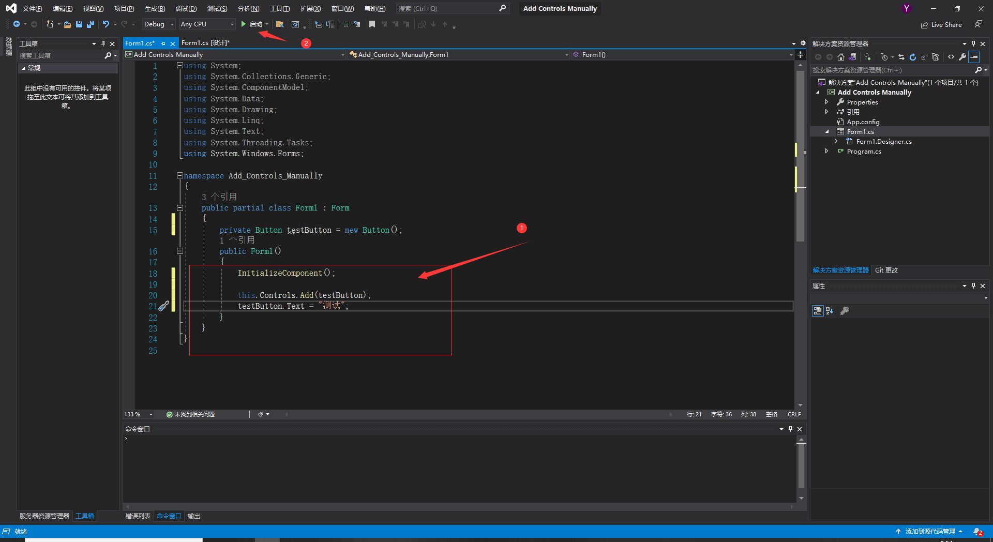Refresh the Solution Explorer

click(x=913, y=57)
